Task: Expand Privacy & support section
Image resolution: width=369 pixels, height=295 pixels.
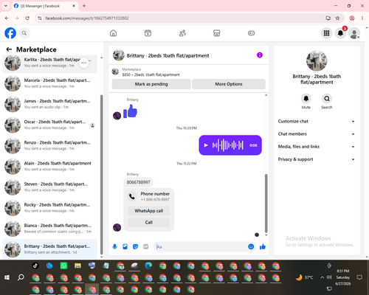Action: [x=317, y=159]
